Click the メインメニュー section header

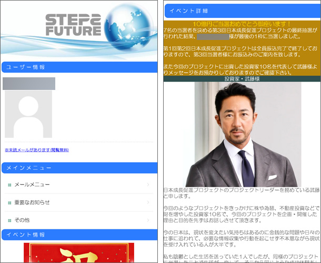[79, 168]
